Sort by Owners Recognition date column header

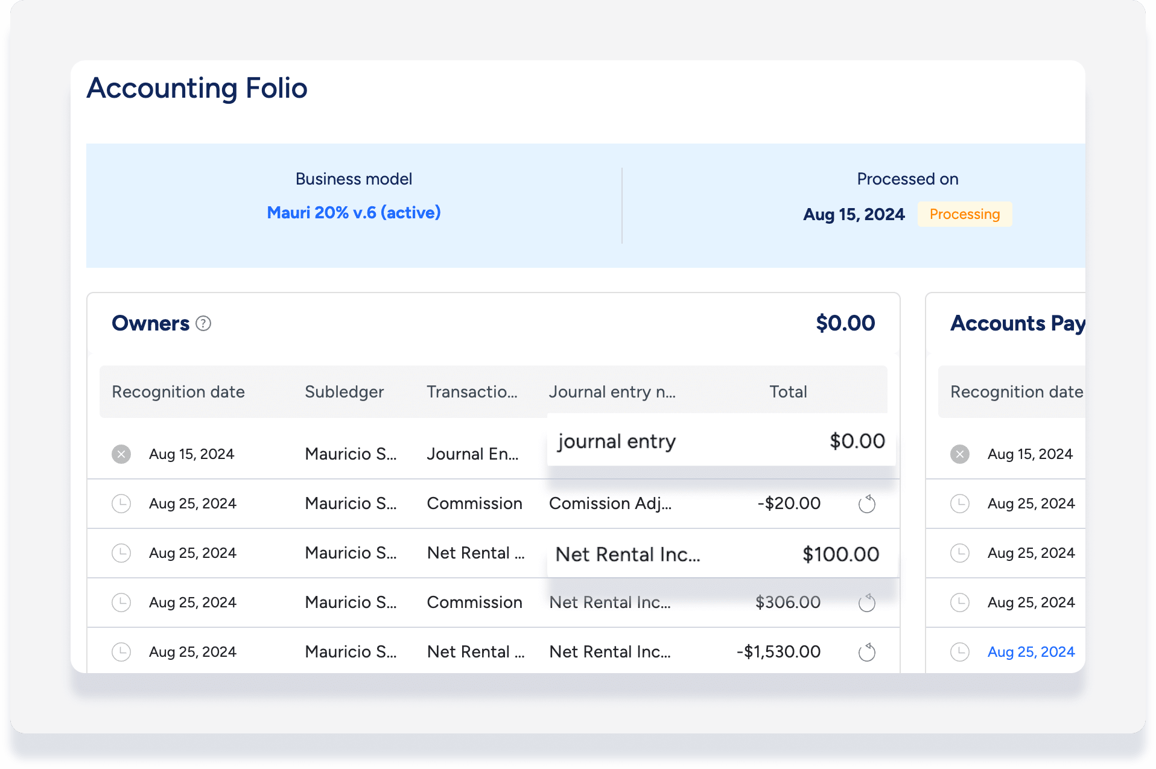(x=178, y=392)
